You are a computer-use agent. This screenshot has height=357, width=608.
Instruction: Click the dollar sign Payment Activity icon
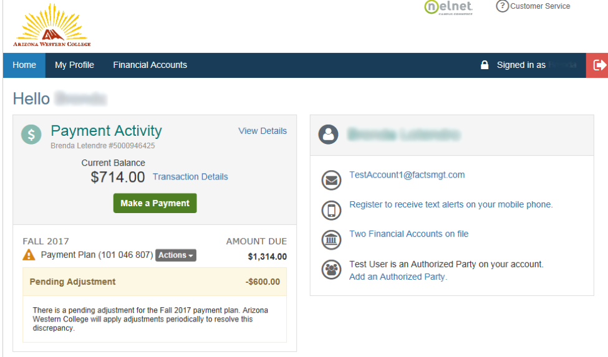[31, 135]
